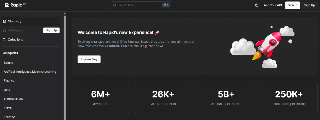The width and height of the screenshot is (320, 120).
Task: Click the 5B+ API calls per month card
Action: 226,98
